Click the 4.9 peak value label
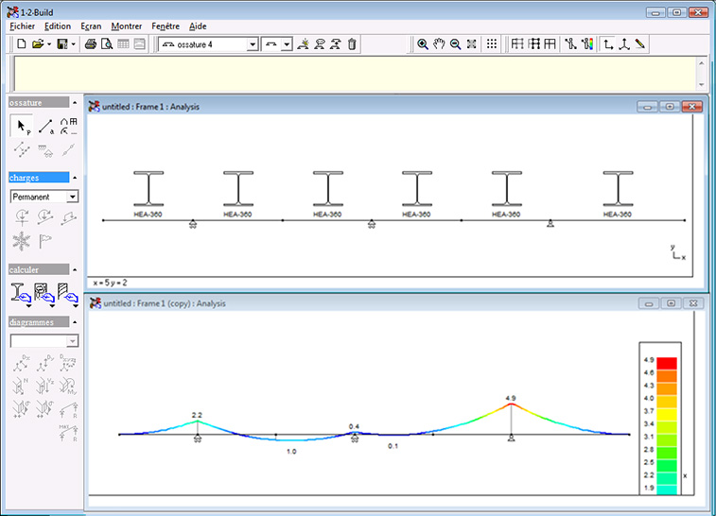The width and height of the screenshot is (716, 516). coord(511,398)
